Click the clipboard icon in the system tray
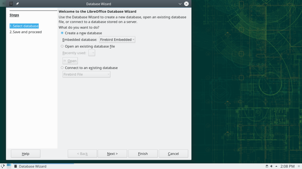302x169 pixels. (267, 166)
